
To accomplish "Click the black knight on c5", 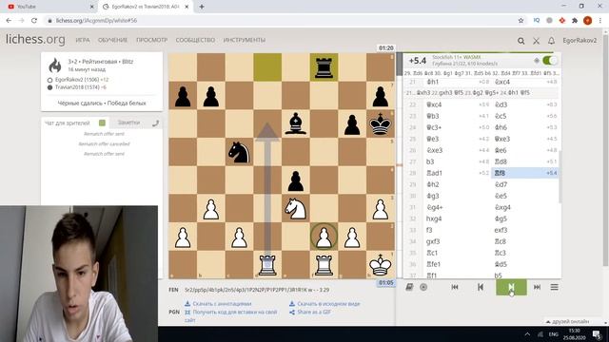I will pyautogui.click(x=239, y=152).
